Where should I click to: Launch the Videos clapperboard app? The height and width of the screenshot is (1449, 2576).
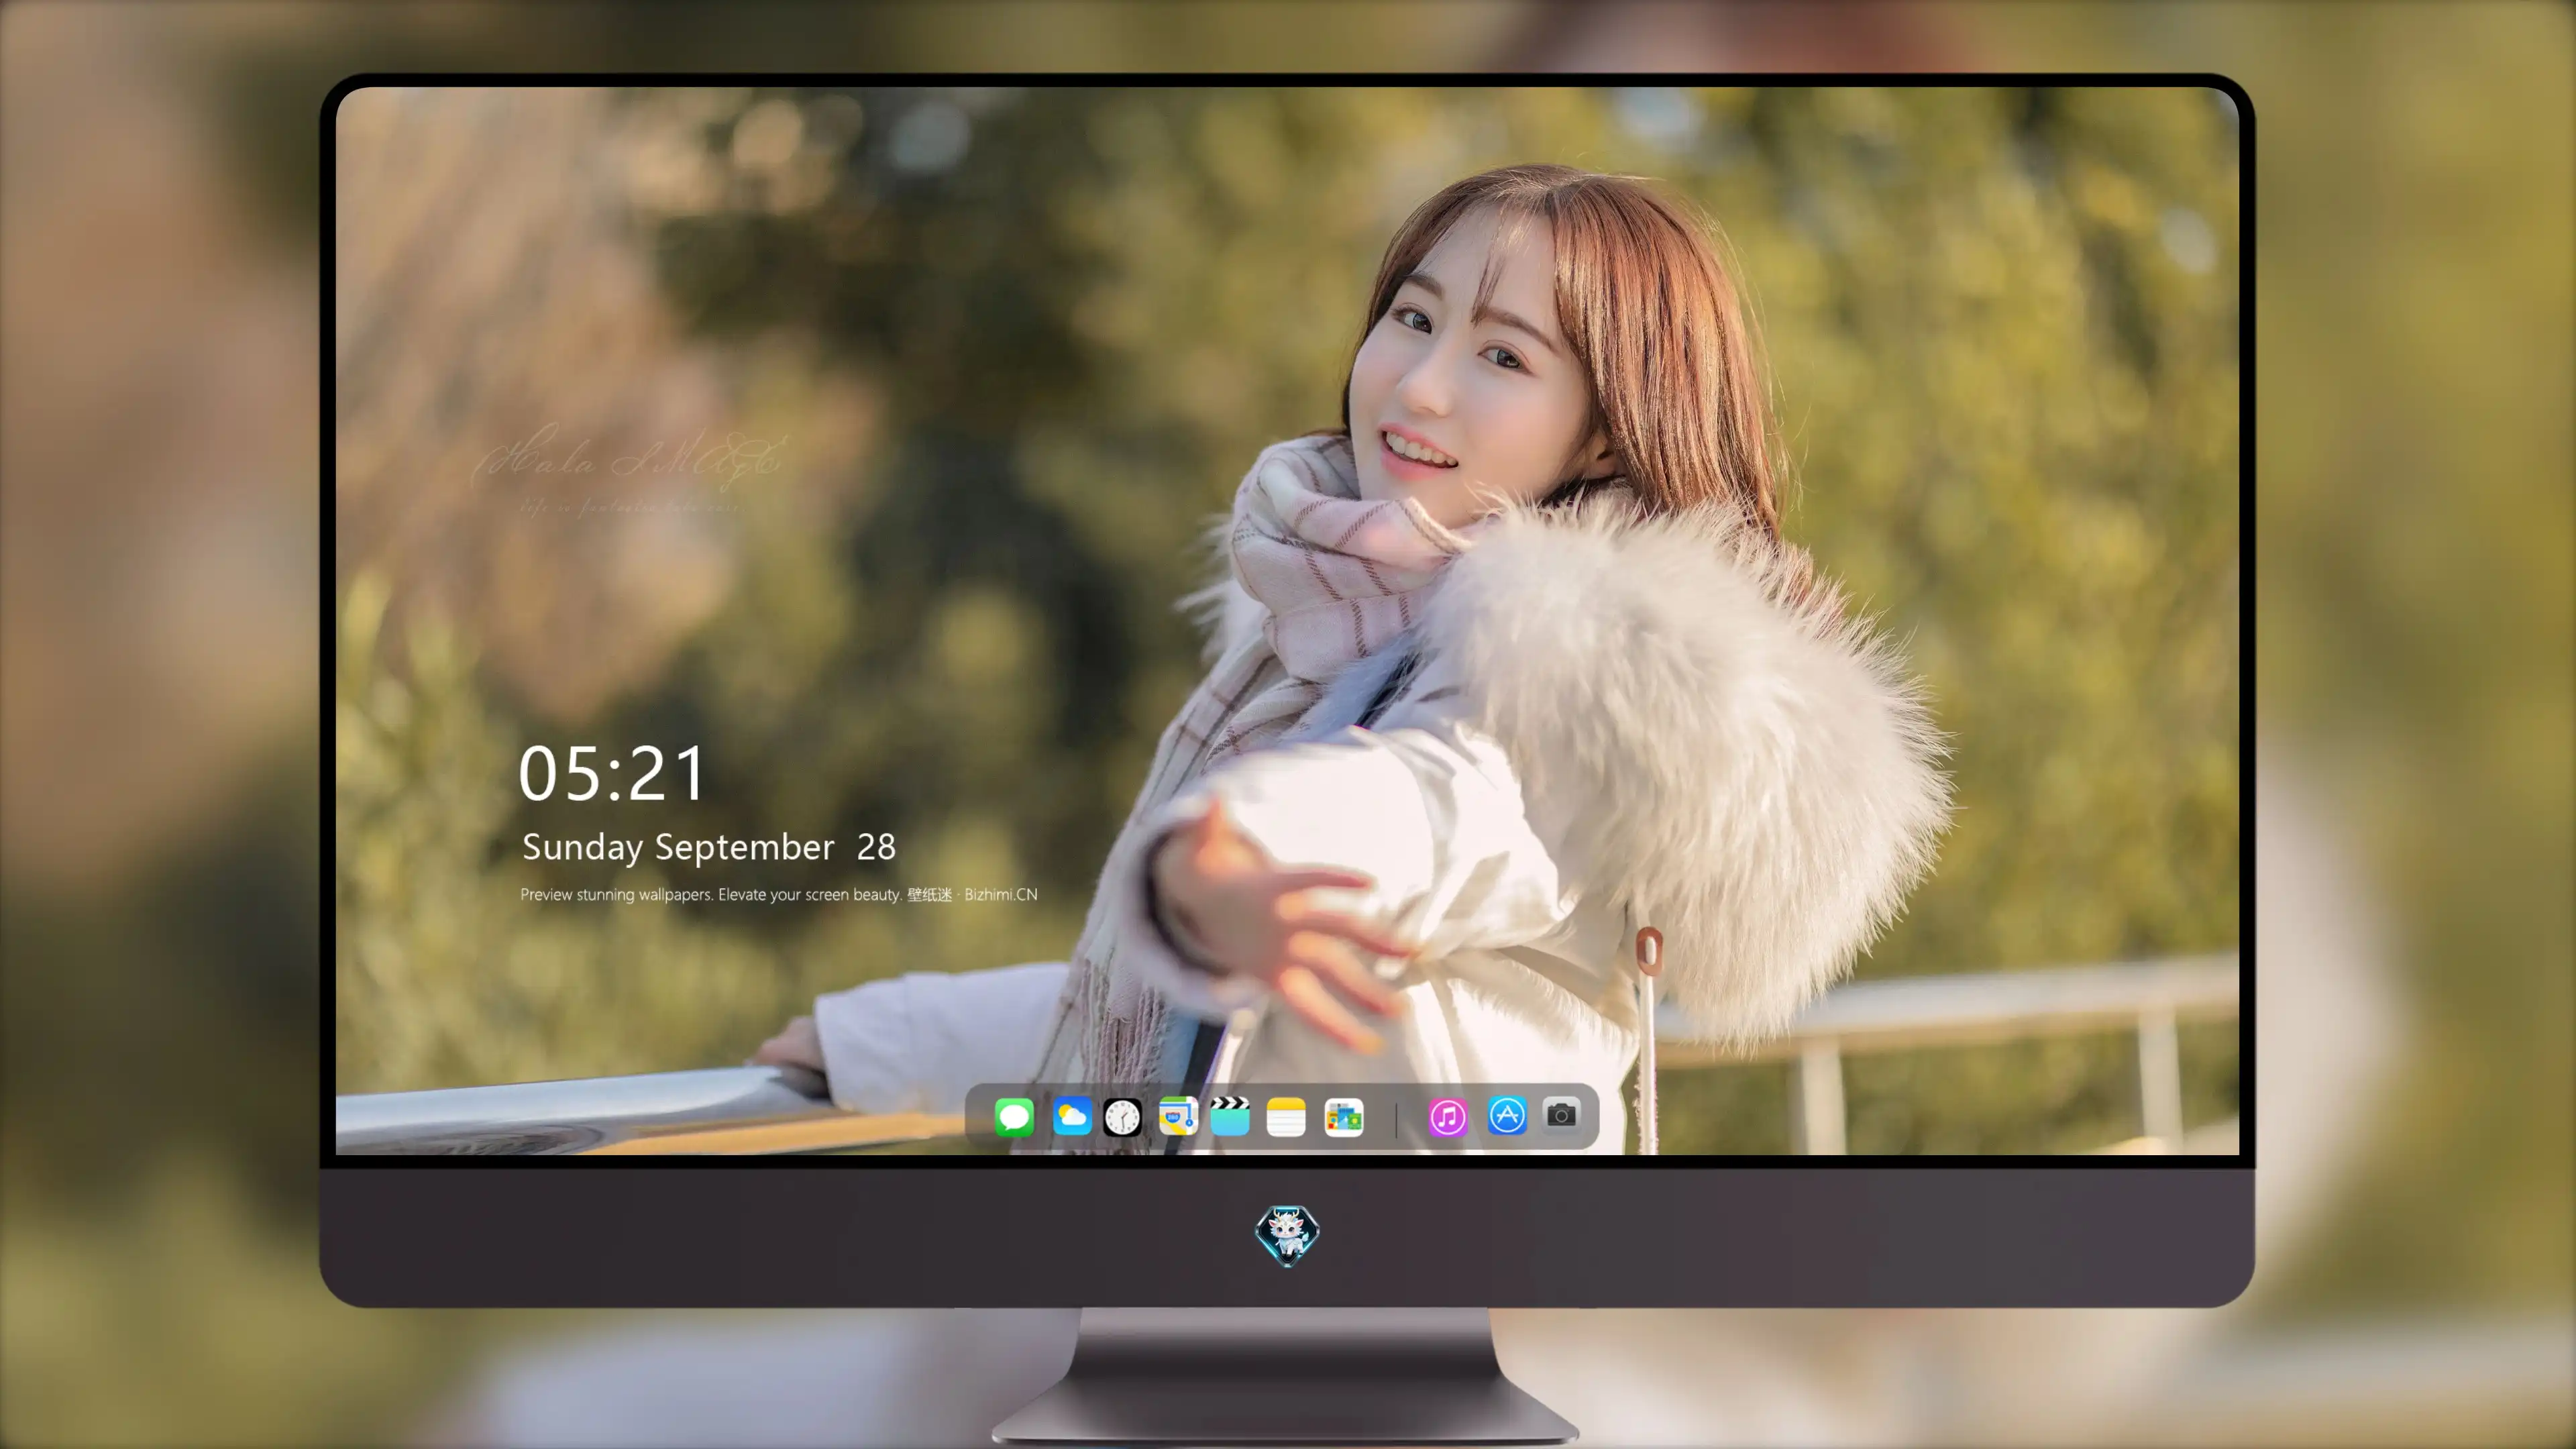tap(1230, 1116)
